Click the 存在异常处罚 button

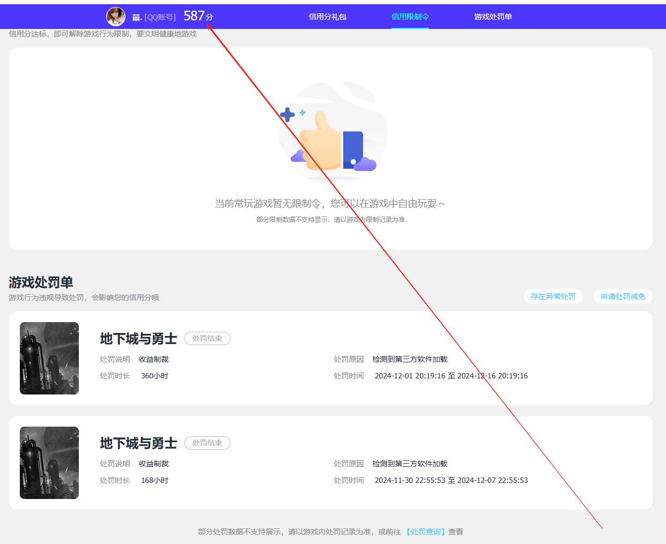click(x=553, y=296)
